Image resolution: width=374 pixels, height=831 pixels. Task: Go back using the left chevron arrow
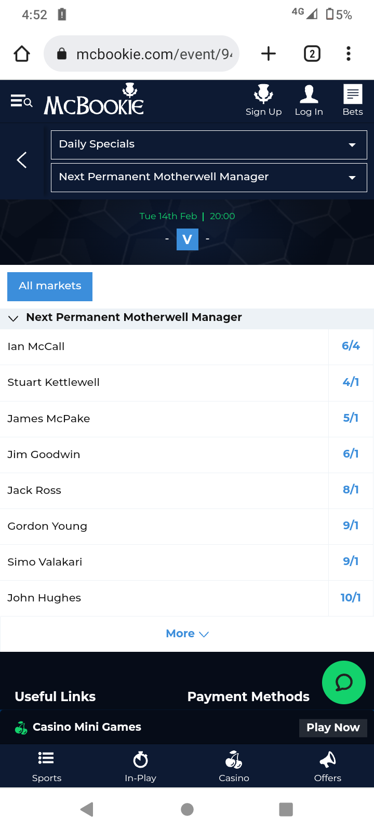[x=22, y=160]
